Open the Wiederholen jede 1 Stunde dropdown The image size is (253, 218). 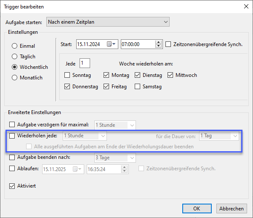pos(85,136)
